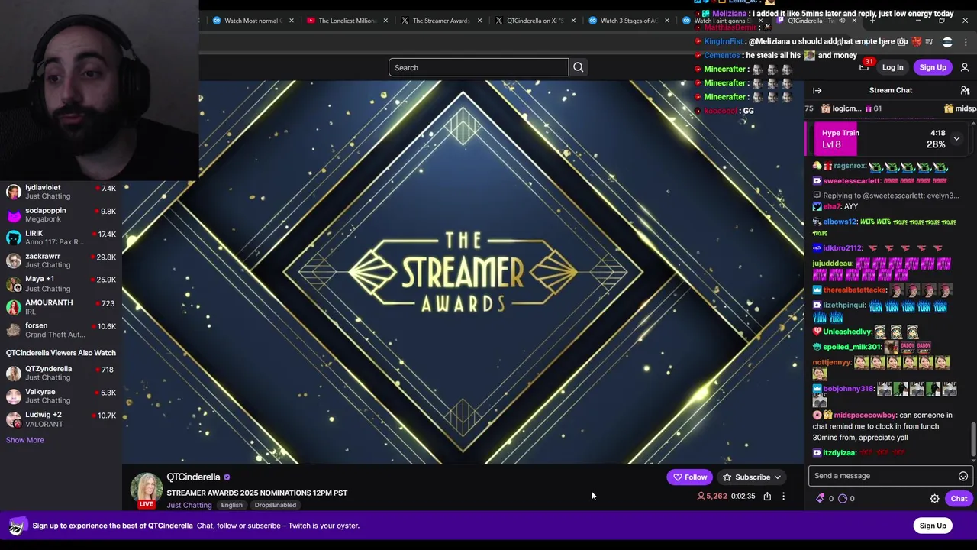Click the lydiaviolet channel avatar
The height and width of the screenshot is (550, 977).
click(x=13, y=192)
